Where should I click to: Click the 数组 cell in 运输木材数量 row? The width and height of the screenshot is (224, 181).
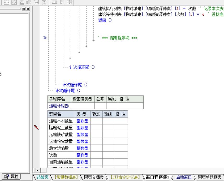108,121
